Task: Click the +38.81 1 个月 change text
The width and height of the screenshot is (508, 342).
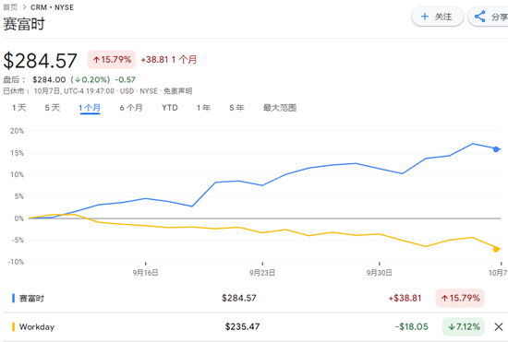Action: (169, 60)
